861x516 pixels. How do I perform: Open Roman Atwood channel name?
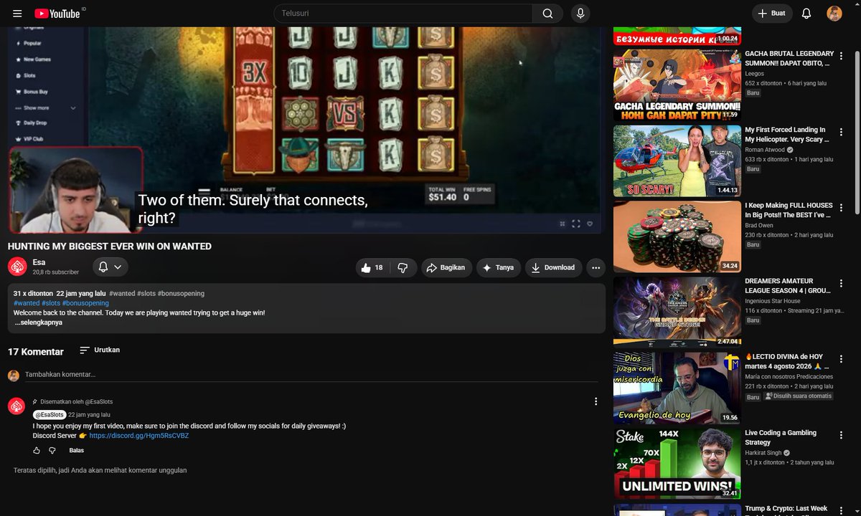(765, 150)
